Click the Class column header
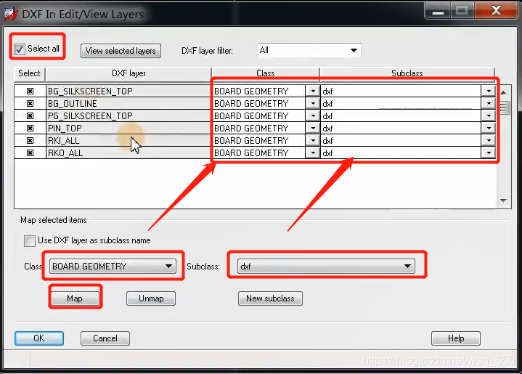Viewport: 522px width, 374px height. pos(265,73)
